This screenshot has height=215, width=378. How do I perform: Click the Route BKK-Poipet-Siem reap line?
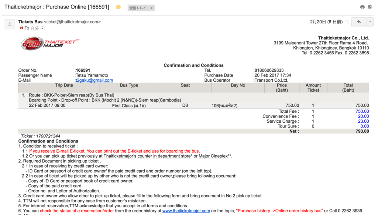pyautogui.click(x=72, y=95)
